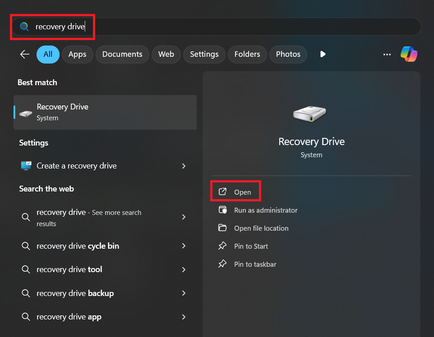
Task: Click the Pin to taskbar pin icon
Action: pos(222,264)
